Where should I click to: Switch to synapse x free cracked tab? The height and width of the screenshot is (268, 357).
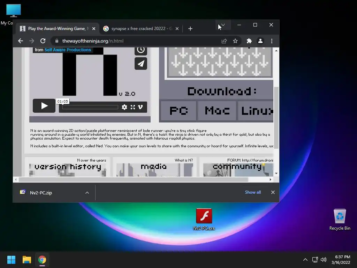click(x=141, y=29)
